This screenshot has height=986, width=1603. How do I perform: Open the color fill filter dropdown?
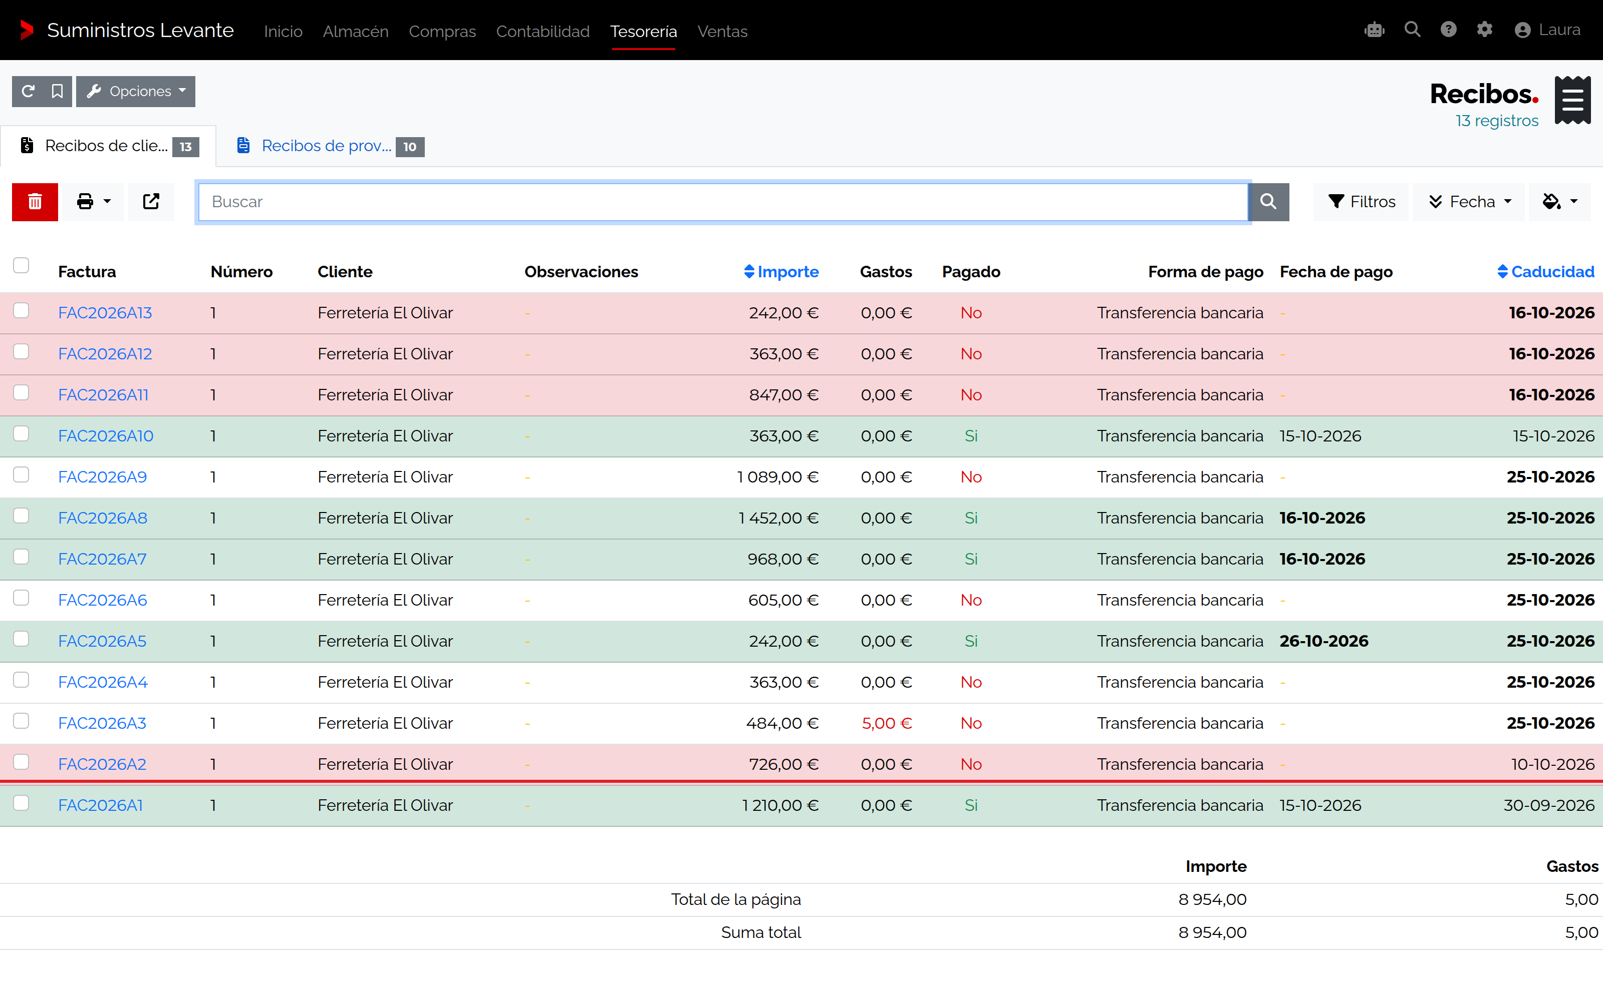coord(1560,202)
